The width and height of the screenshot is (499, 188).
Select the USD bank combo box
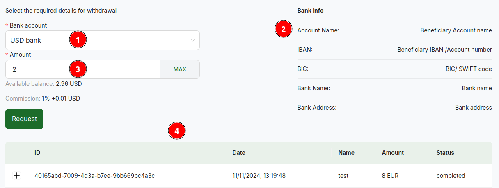(103, 40)
